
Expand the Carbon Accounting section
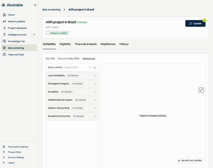(x=95, y=108)
